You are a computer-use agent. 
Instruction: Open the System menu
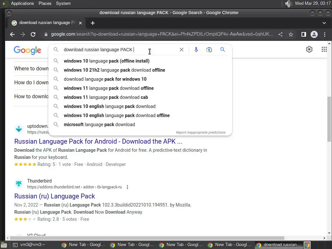click(x=63, y=3)
